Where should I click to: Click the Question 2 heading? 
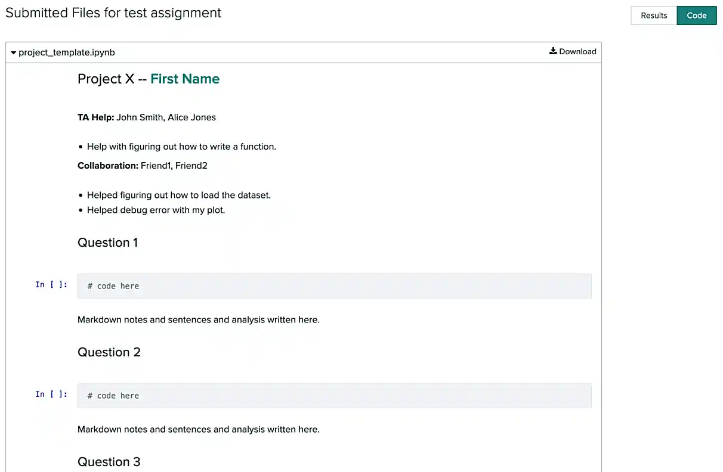[109, 352]
